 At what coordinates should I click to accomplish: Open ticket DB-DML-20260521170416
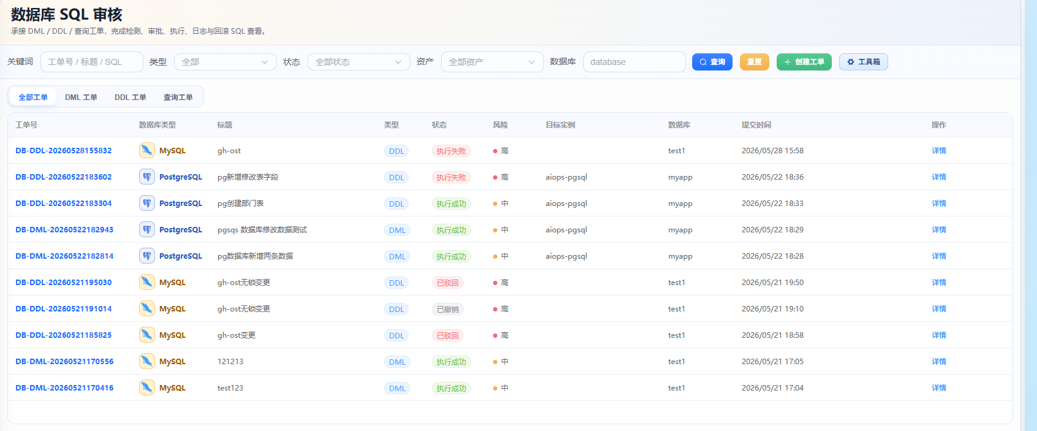pyautogui.click(x=64, y=387)
